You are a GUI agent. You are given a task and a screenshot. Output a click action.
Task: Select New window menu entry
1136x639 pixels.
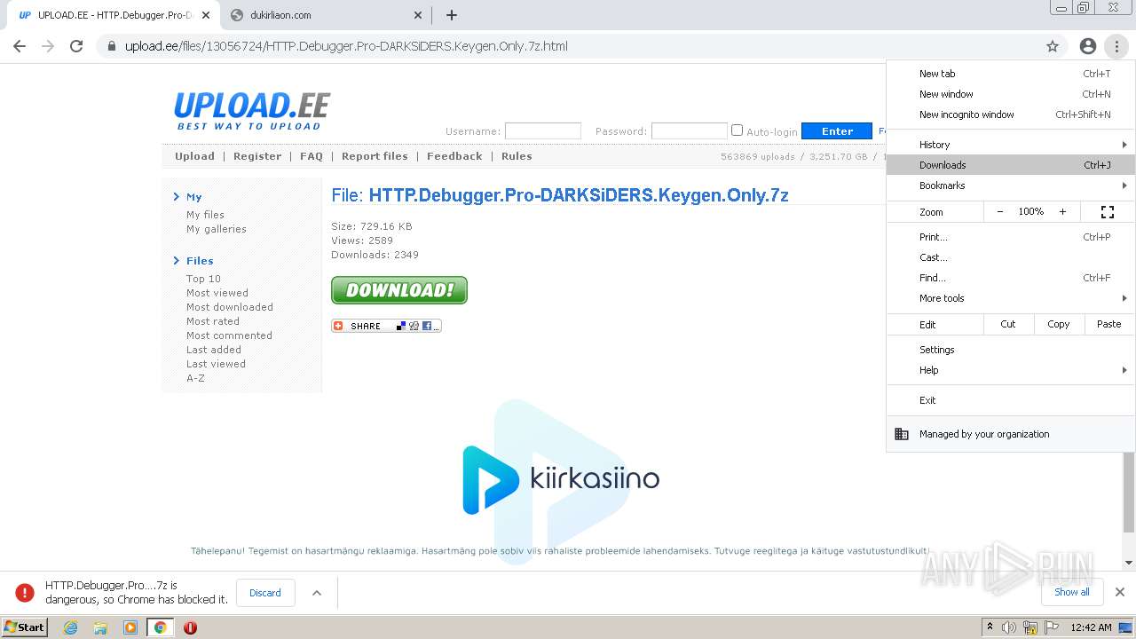[1010, 94]
